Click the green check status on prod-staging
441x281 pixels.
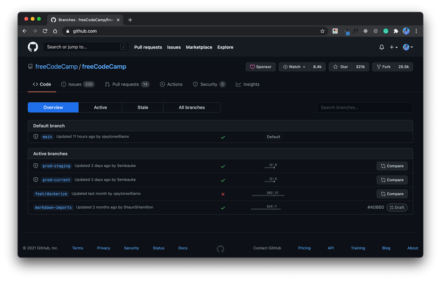(x=223, y=166)
